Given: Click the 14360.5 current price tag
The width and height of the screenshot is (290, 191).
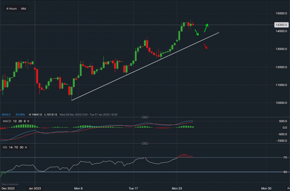Looking at the screenshot, I should click(282, 25).
